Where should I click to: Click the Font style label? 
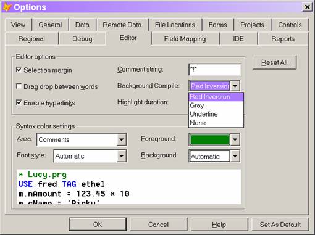coord(31,155)
